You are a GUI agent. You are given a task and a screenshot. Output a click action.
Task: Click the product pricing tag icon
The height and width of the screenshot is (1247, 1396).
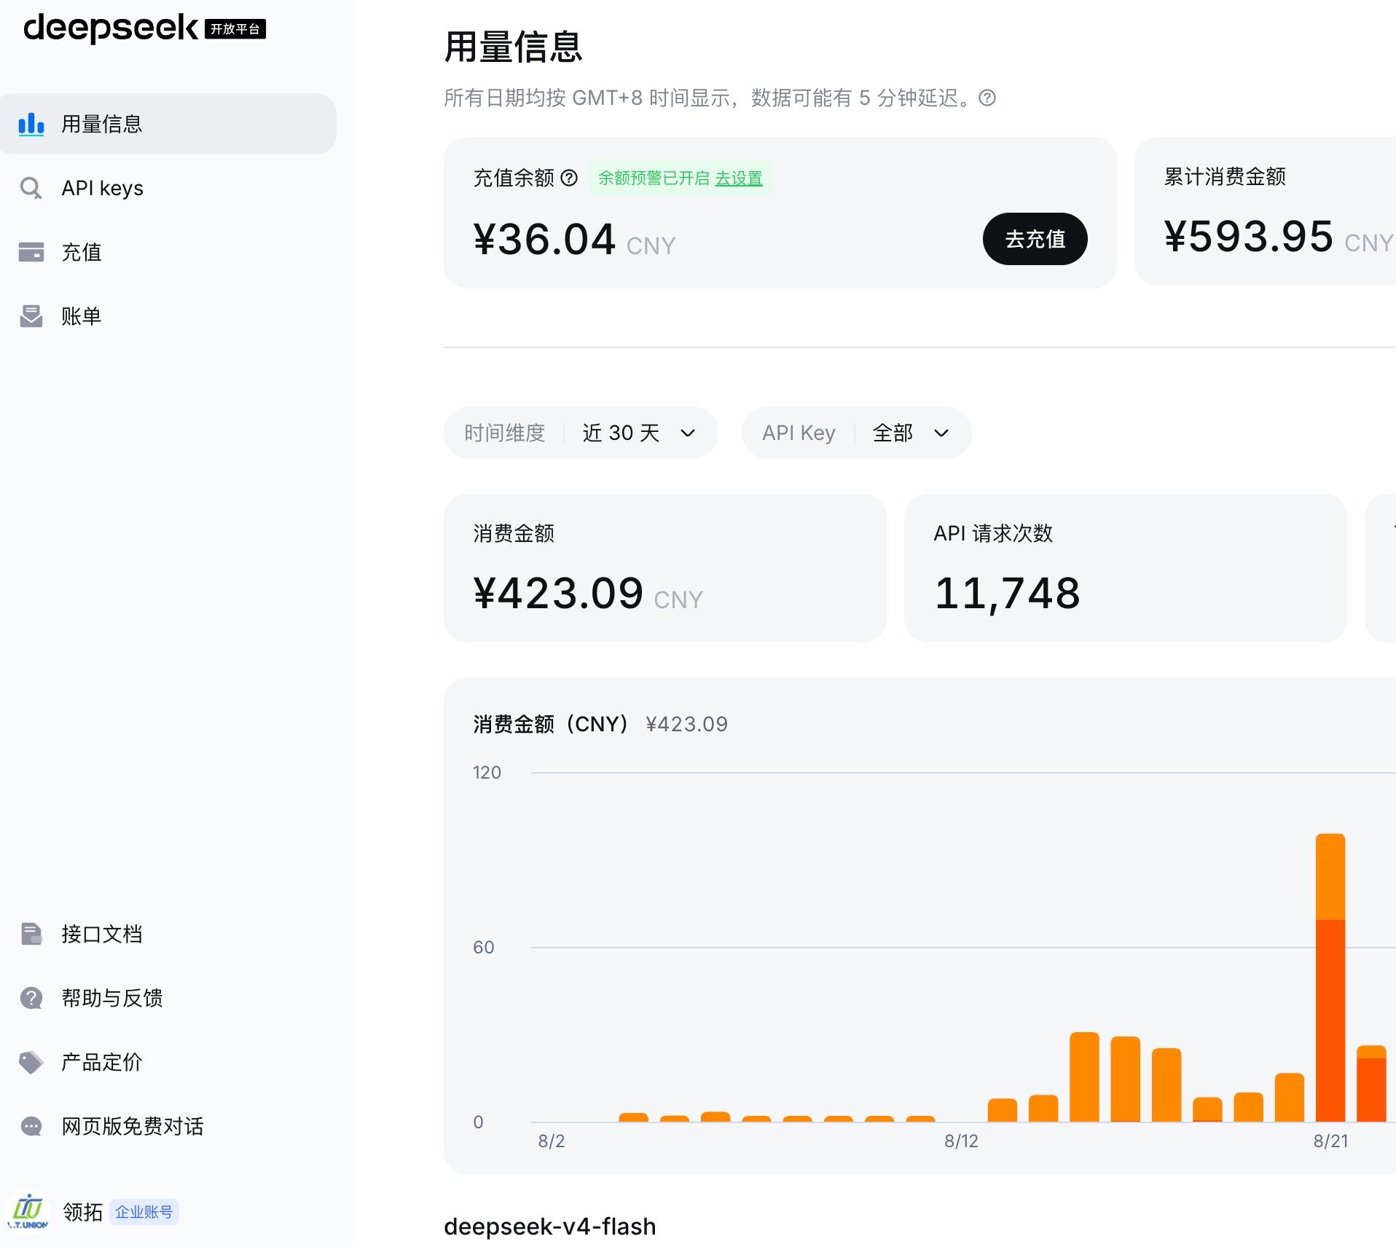click(x=31, y=1062)
